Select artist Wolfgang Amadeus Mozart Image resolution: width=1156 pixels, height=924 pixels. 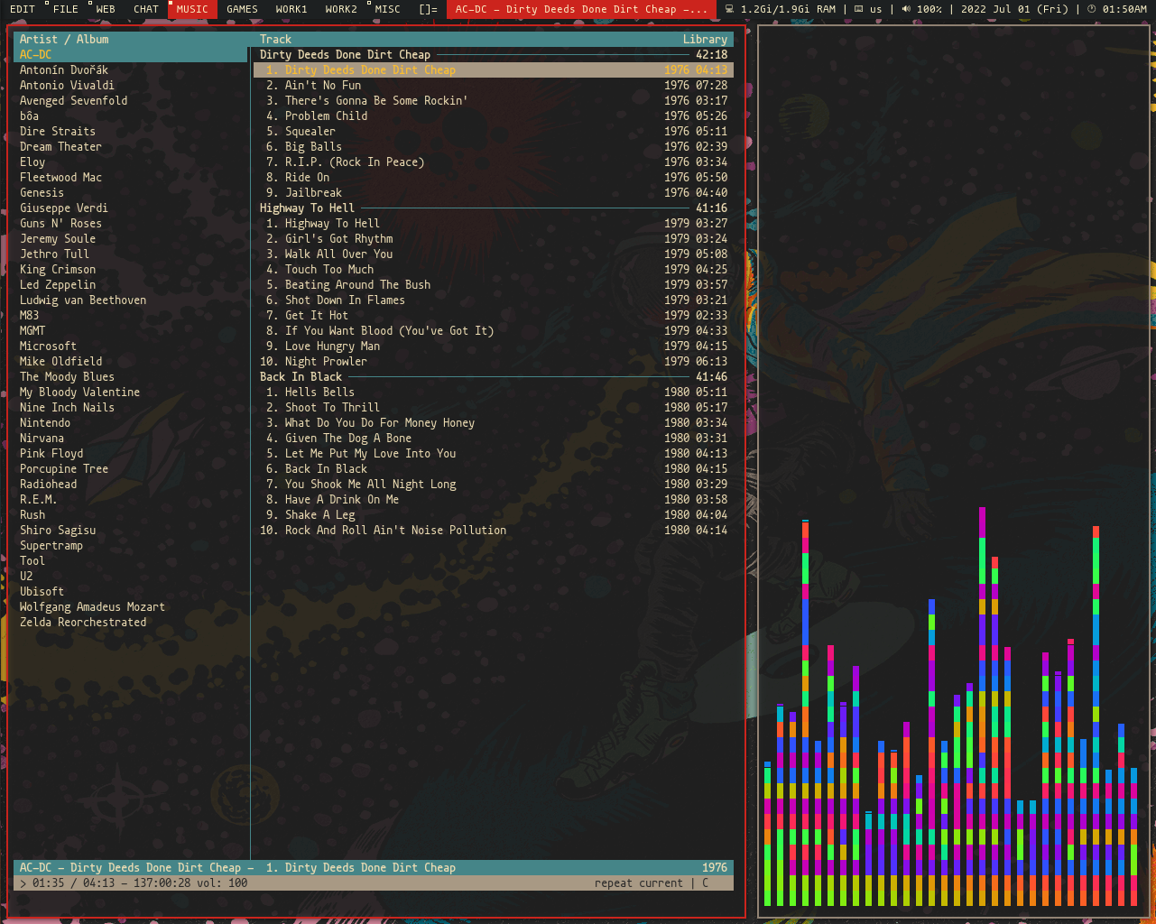point(131,607)
